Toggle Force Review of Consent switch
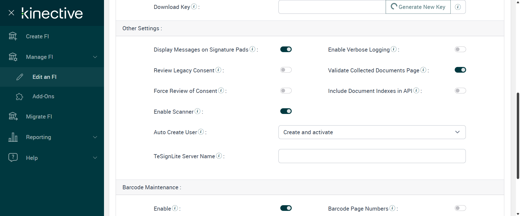This screenshot has height=216, width=520. click(286, 91)
